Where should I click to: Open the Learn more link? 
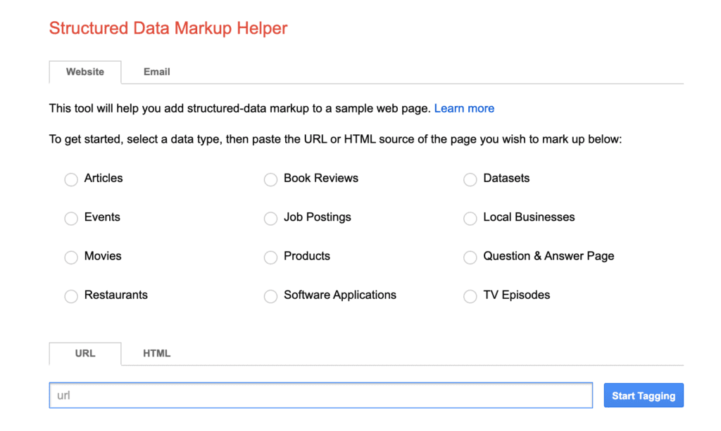coord(464,108)
